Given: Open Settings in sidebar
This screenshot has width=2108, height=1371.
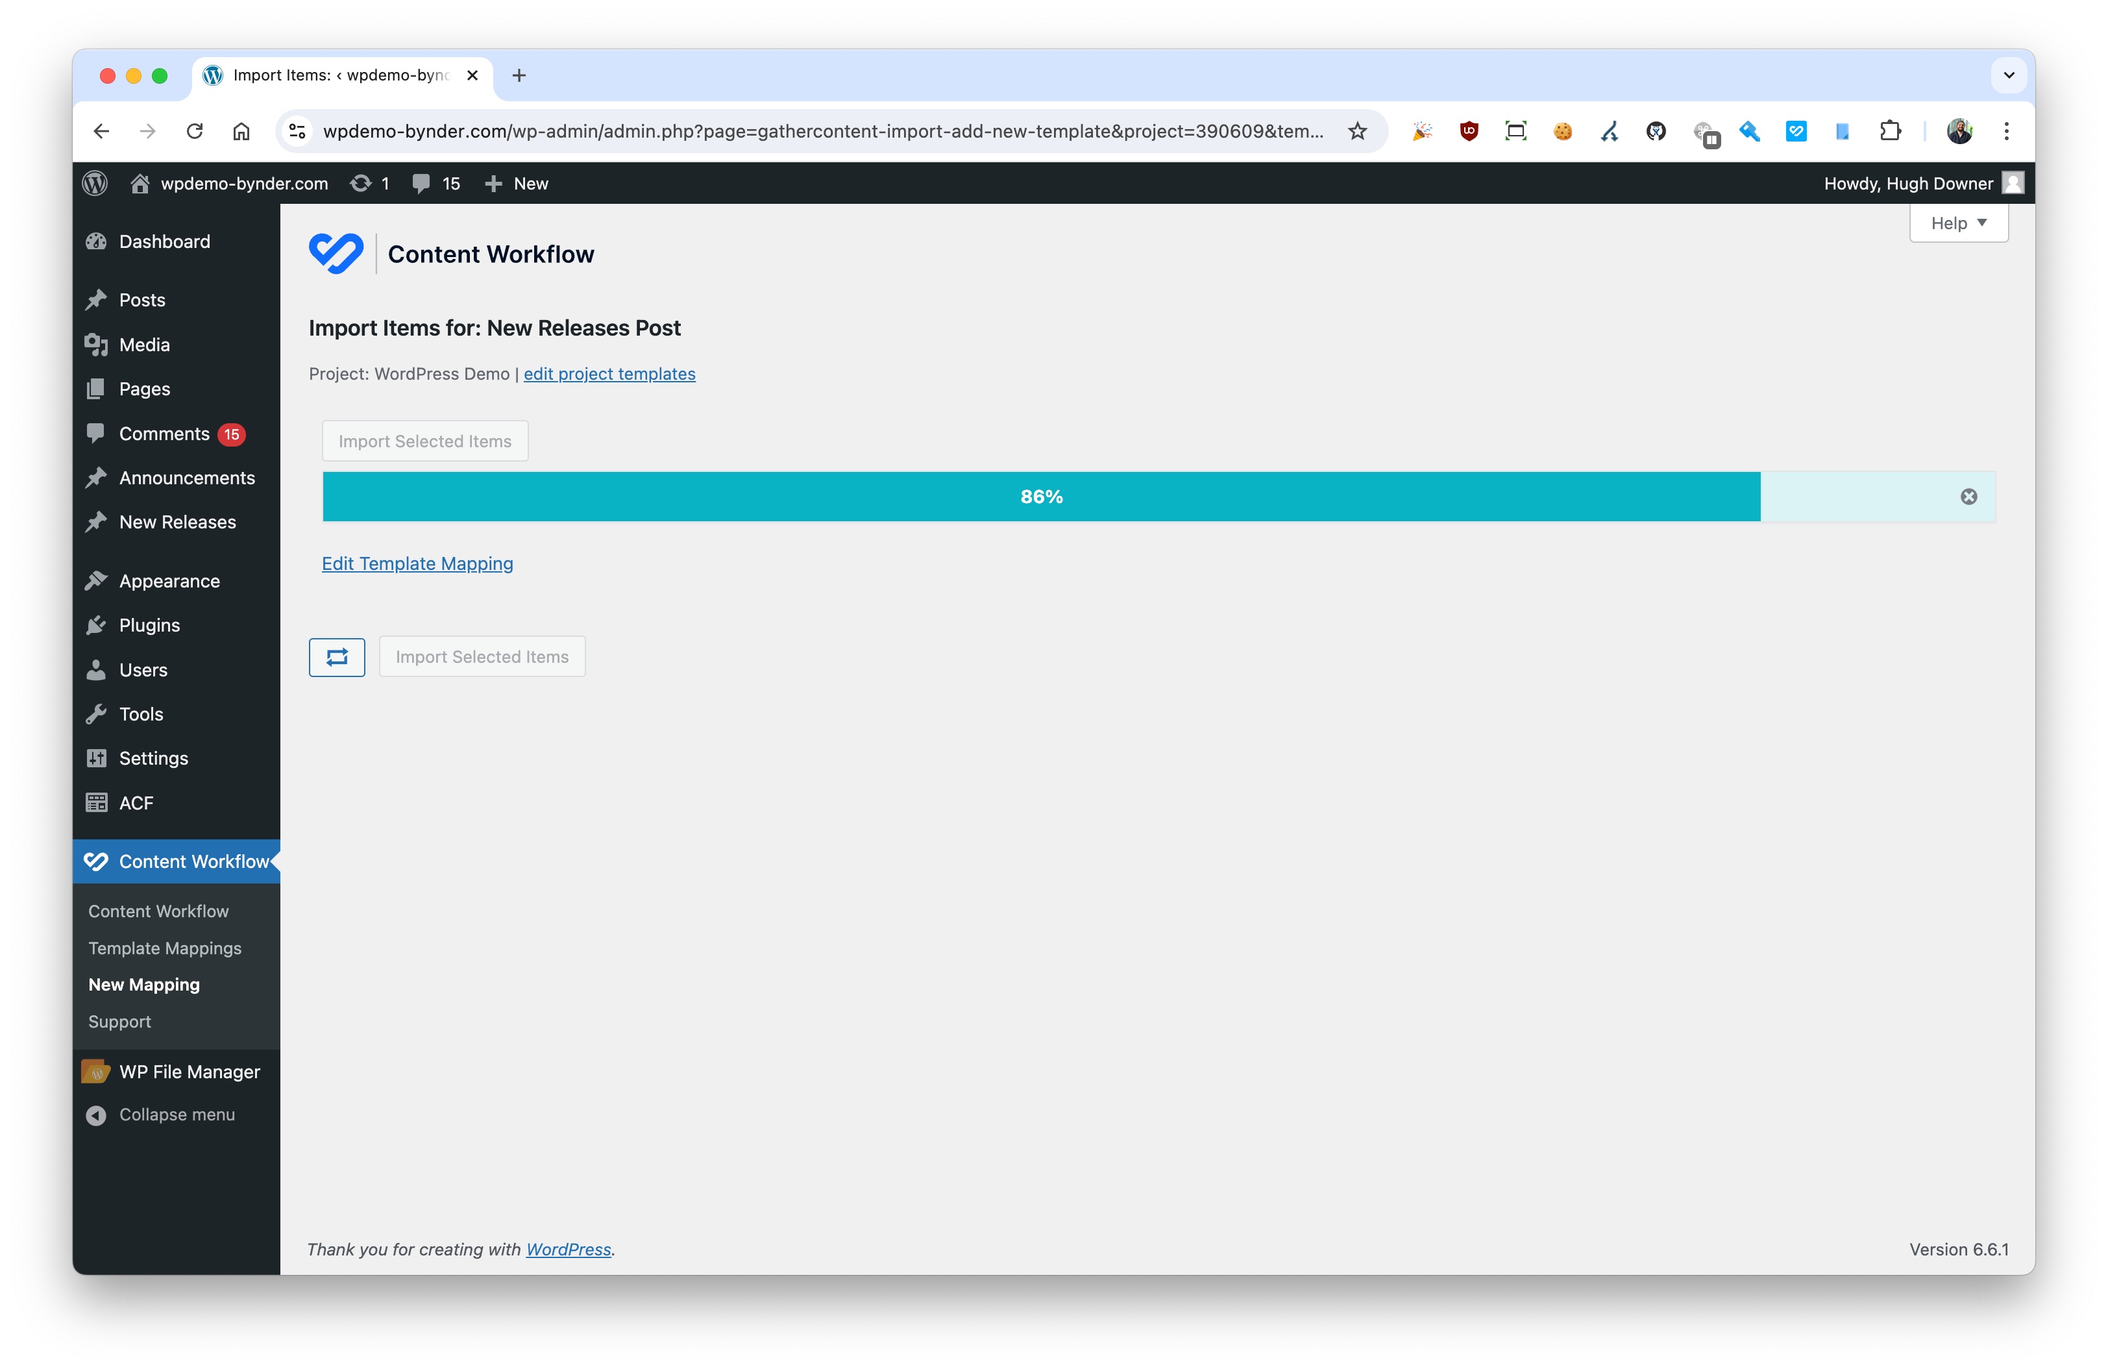Looking at the screenshot, I should (177, 758).
